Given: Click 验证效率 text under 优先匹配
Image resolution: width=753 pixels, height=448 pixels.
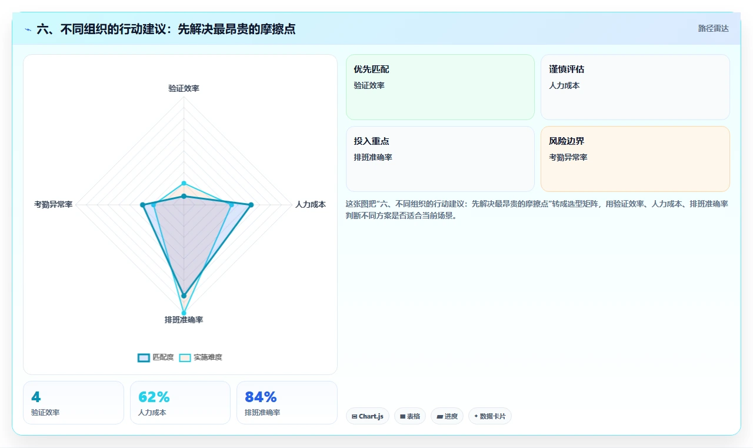Looking at the screenshot, I should click(369, 85).
